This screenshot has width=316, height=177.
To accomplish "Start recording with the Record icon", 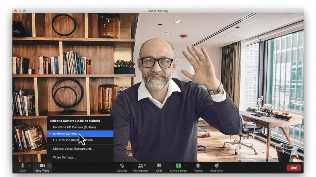I will (198, 166).
